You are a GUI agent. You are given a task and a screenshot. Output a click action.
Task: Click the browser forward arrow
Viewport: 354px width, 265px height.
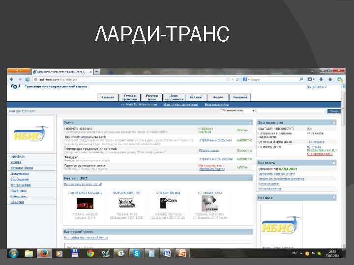(20, 79)
